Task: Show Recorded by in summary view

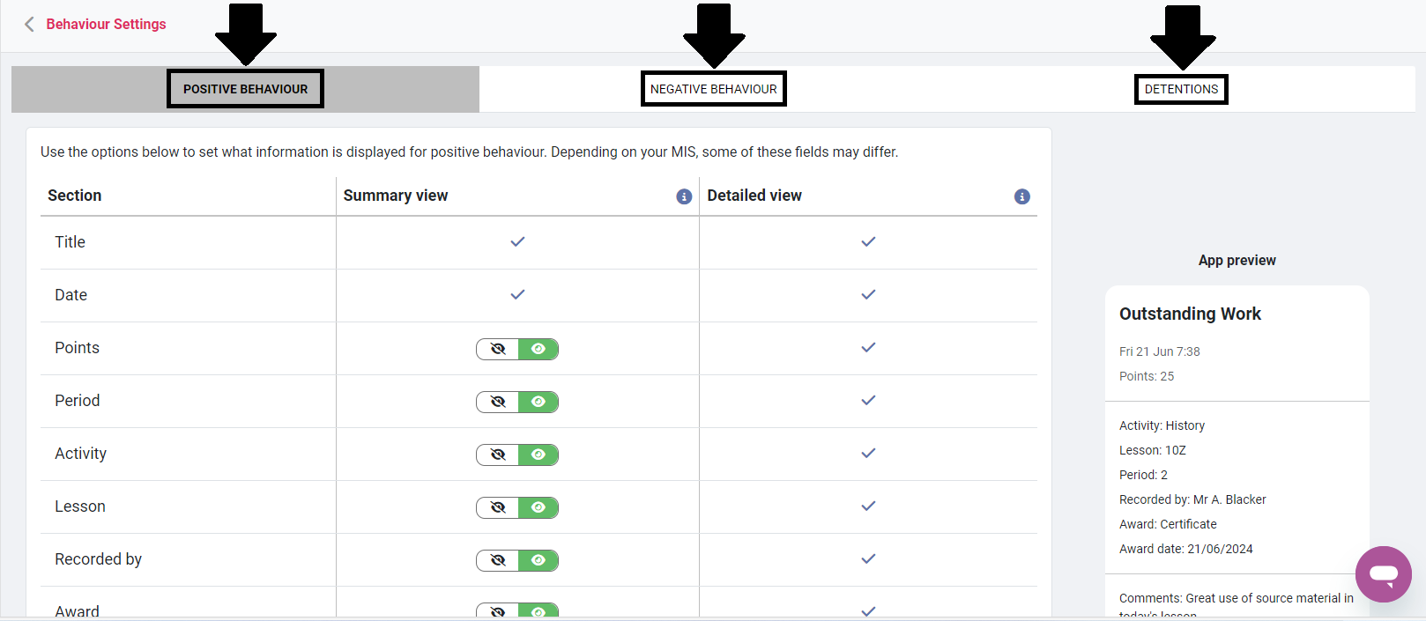Action: [x=538, y=560]
